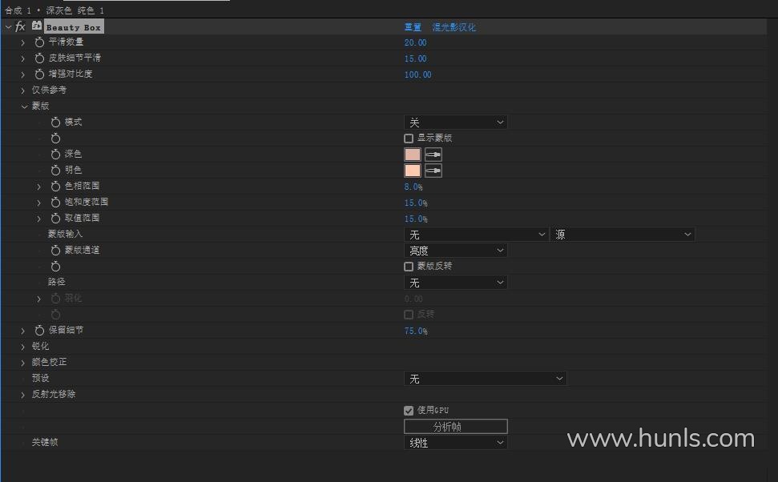Expand the 皮肤细节平滑 property

pyautogui.click(x=22, y=59)
